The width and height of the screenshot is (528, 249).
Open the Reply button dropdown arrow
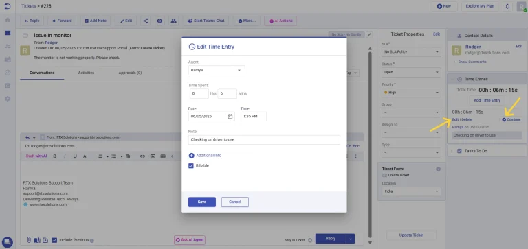(350, 239)
